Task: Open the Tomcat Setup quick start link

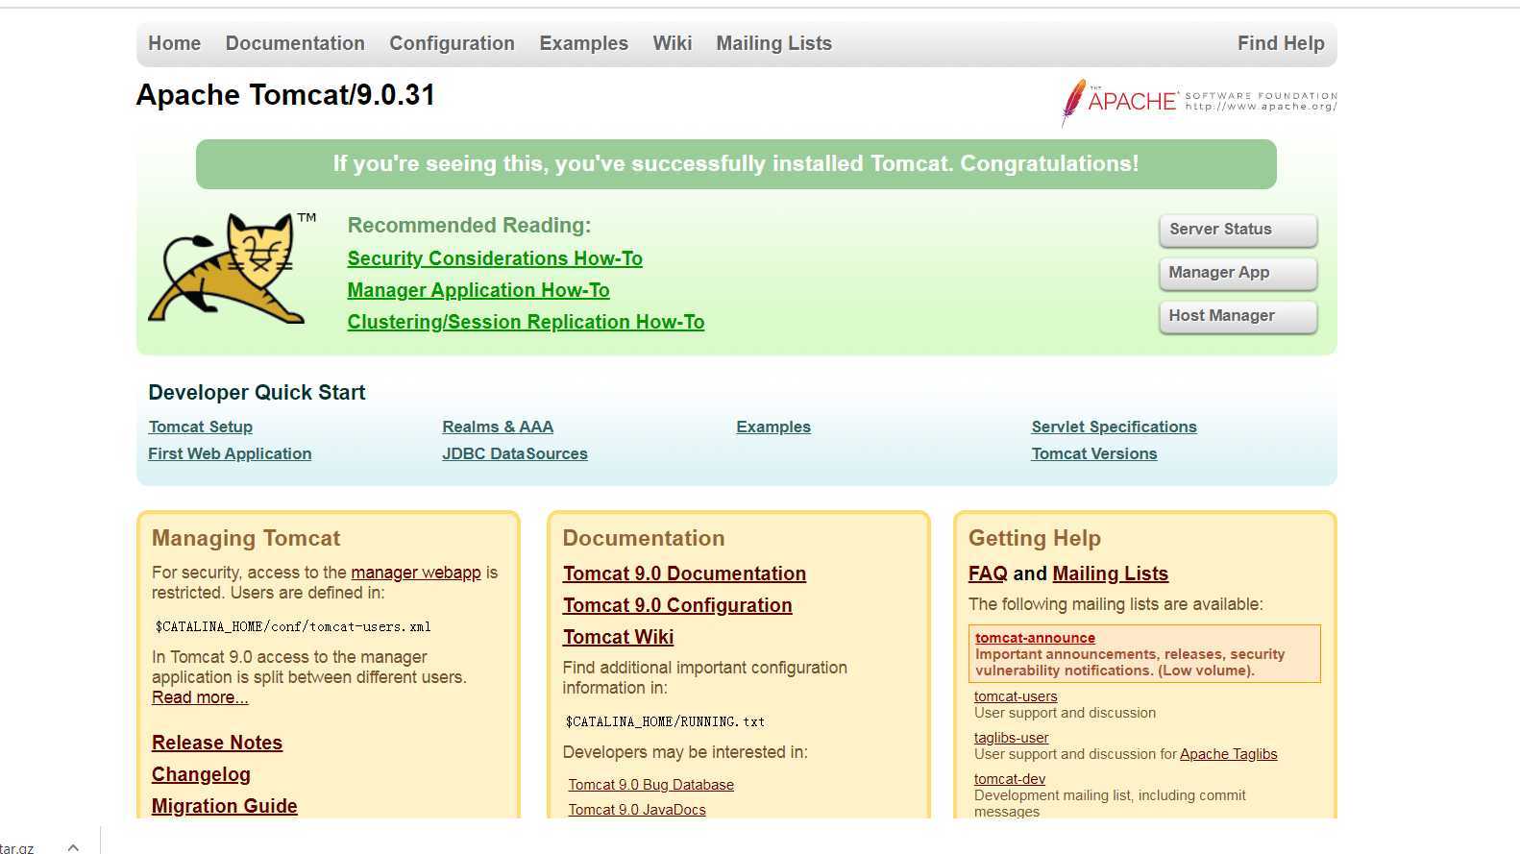Action: (x=200, y=427)
